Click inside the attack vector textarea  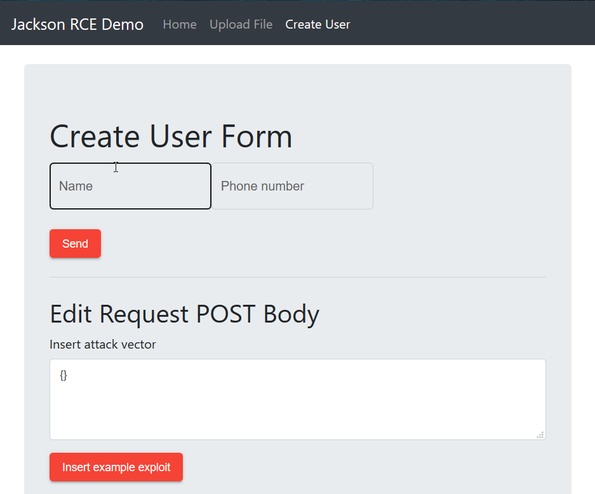click(x=297, y=399)
